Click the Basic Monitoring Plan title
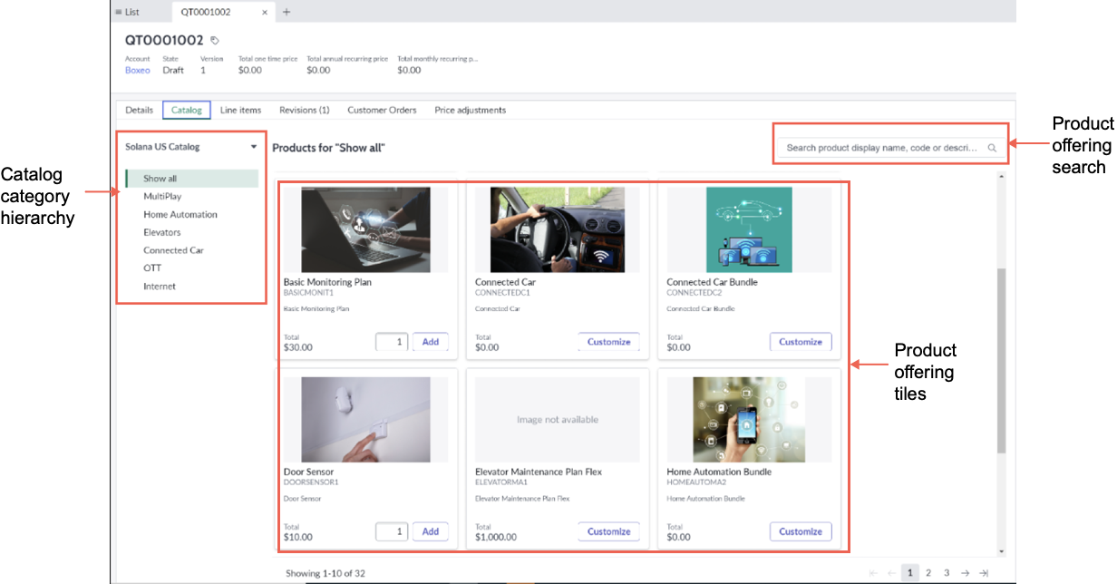 [327, 282]
